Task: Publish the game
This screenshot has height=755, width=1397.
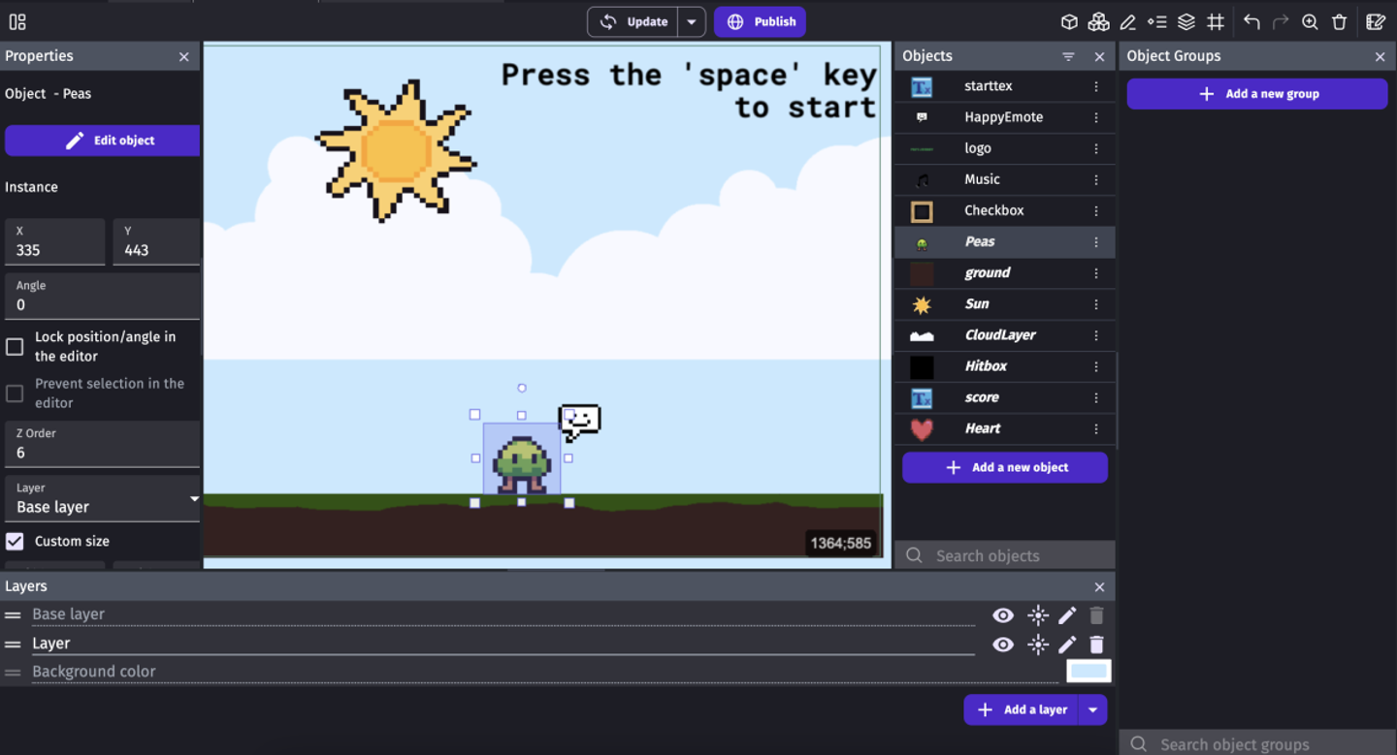Action: click(x=760, y=22)
